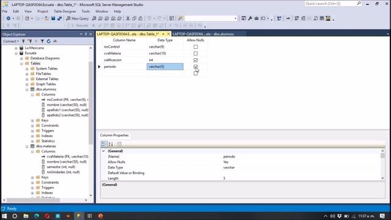Viewport: 391px width, 220px height.
Task: Switch to the dbo.alumnos tab
Action: coord(203,34)
